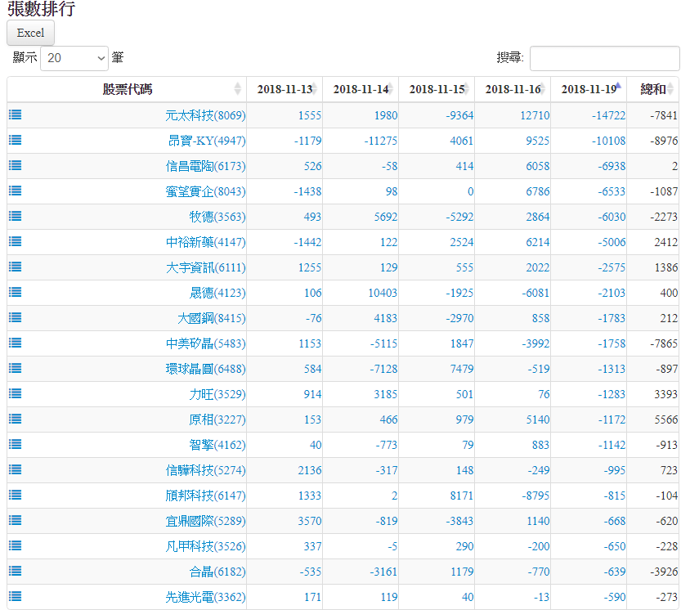Viewport: 681px width, 610px height.
Task: Click the Excel export button
Action: [x=30, y=33]
